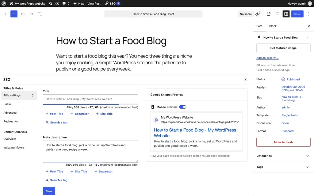Insert Post Title into Meta description

(55, 171)
